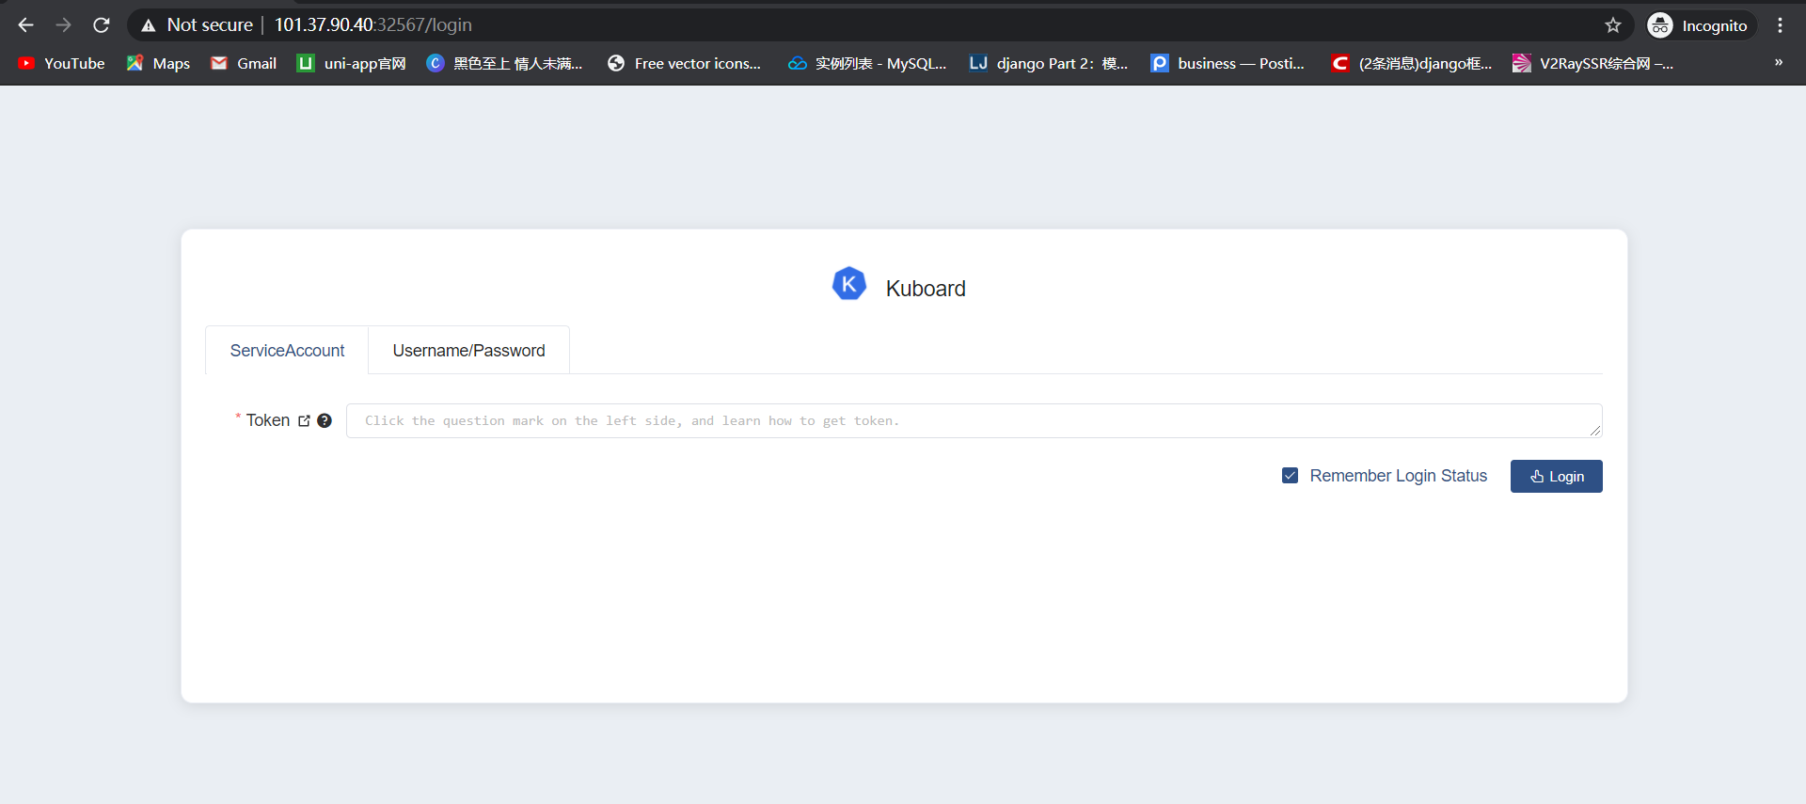Switch to the Username/Password tab

coord(468,351)
